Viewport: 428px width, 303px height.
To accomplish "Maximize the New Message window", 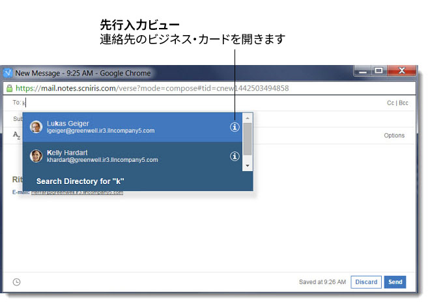I will tap(379, 71).
